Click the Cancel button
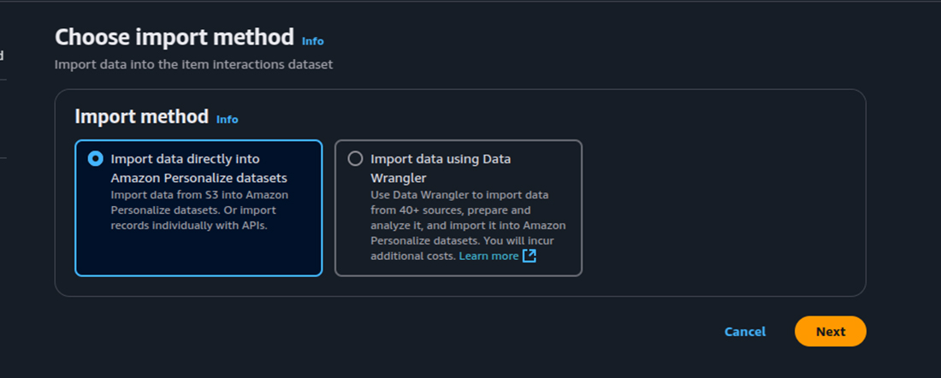The image size is (941, 378). pos(745,332)
